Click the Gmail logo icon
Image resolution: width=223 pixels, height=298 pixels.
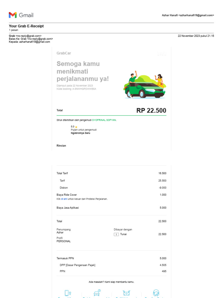(x=12, y=15)
